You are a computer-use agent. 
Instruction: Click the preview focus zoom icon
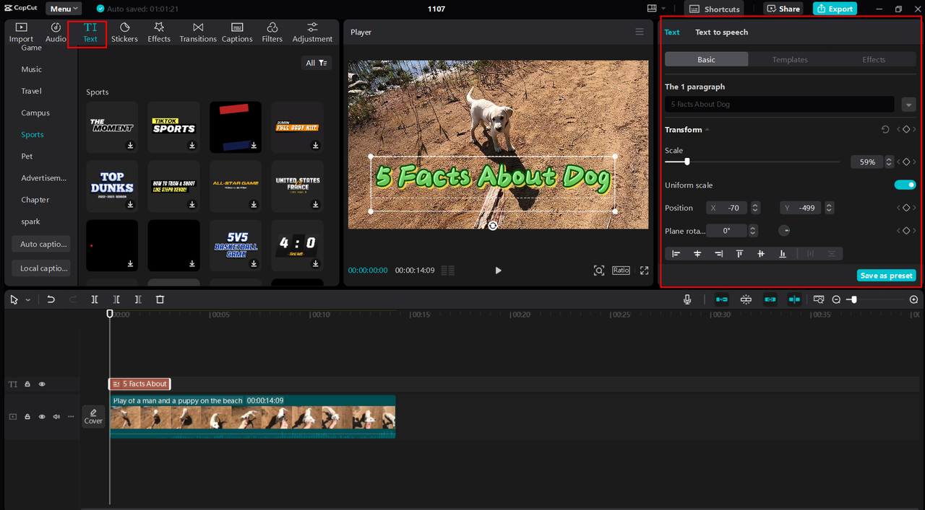(598, 271)
